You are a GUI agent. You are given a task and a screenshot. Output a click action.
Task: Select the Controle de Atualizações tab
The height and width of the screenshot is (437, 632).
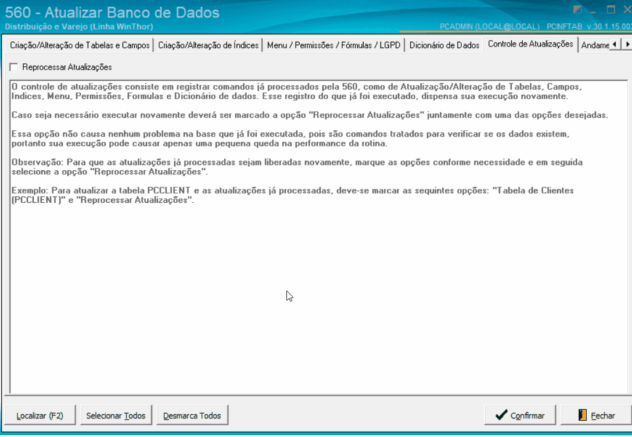pos(530,44)
